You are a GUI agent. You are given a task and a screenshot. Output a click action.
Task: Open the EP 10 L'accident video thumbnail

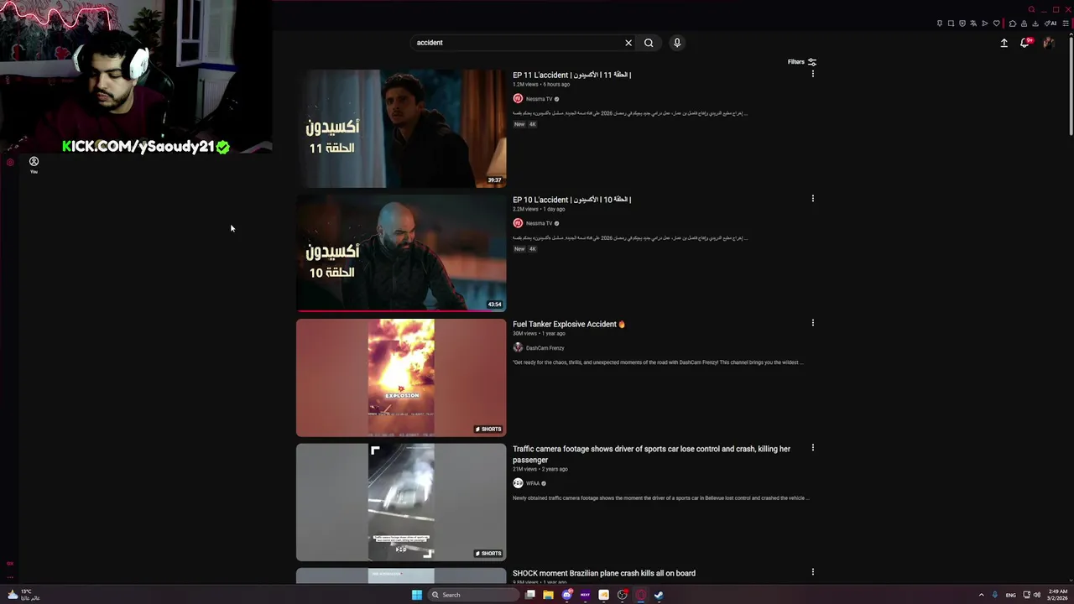coord(401,253)
